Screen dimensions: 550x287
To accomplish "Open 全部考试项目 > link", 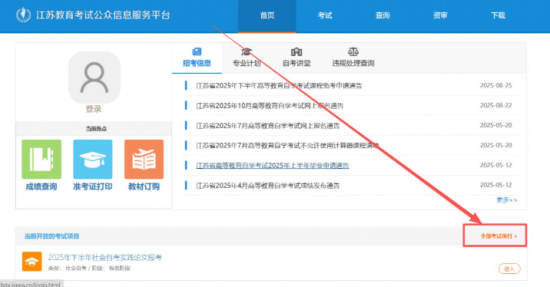I will [499, 236].
